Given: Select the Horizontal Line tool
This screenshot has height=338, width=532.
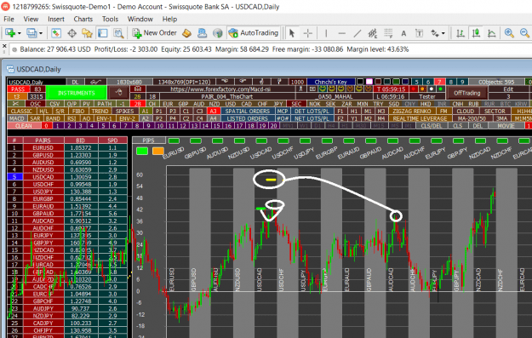Looking at the screenshot, I should (341, 33).
